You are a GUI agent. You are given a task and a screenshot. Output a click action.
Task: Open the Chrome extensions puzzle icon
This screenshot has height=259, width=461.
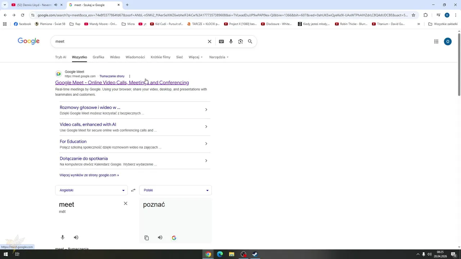pyautogui.click(x=425, y=15)
